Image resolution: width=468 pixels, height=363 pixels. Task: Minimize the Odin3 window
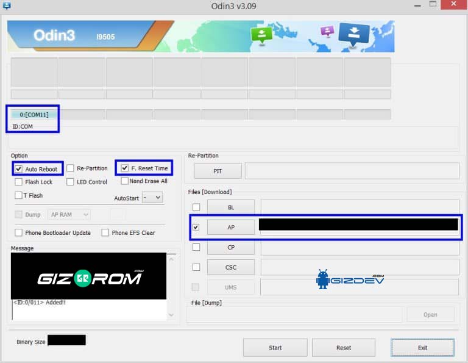(x=417, y=5)
